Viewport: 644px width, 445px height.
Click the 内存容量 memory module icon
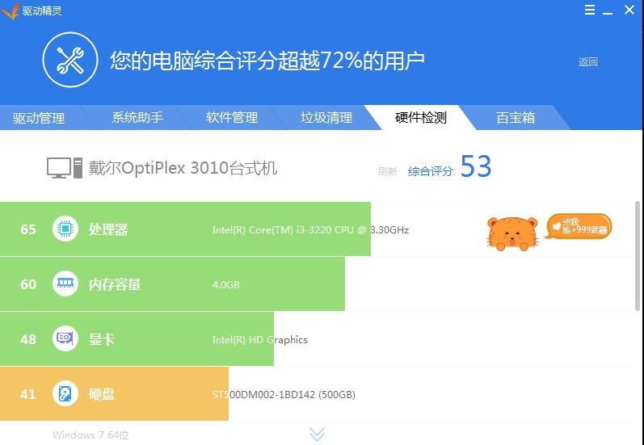point(65,283)
